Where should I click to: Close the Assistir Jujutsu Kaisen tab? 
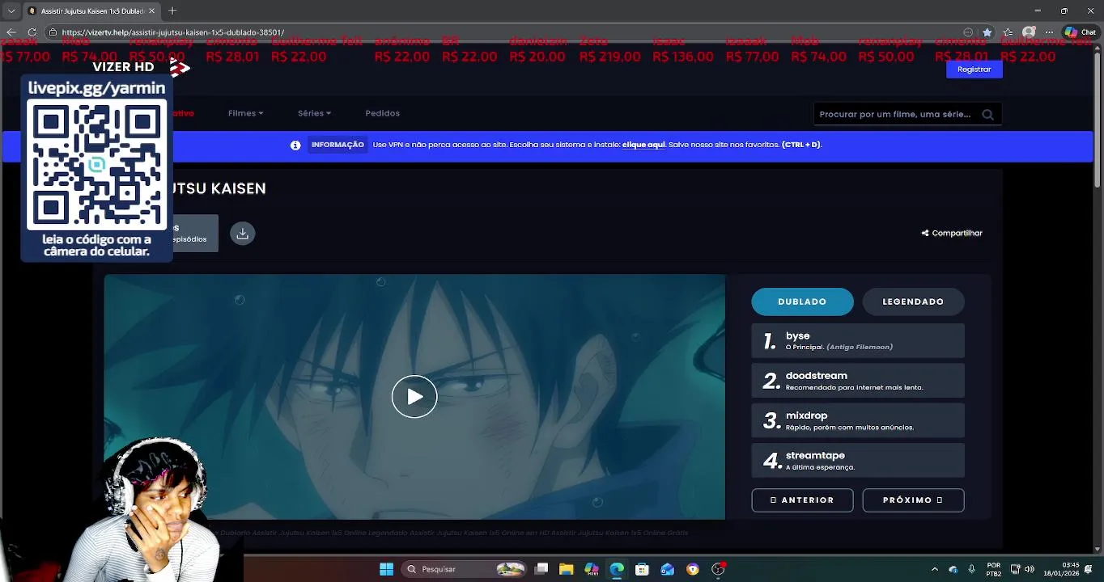(153, 11)
